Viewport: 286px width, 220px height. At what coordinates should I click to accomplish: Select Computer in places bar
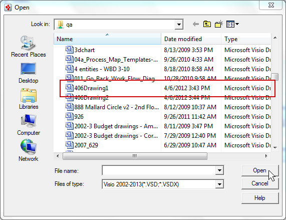point(29,125)
